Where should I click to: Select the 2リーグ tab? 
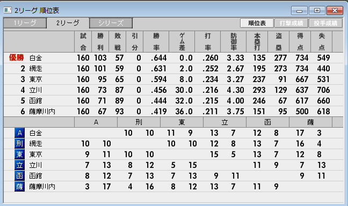tap(68, 23)
